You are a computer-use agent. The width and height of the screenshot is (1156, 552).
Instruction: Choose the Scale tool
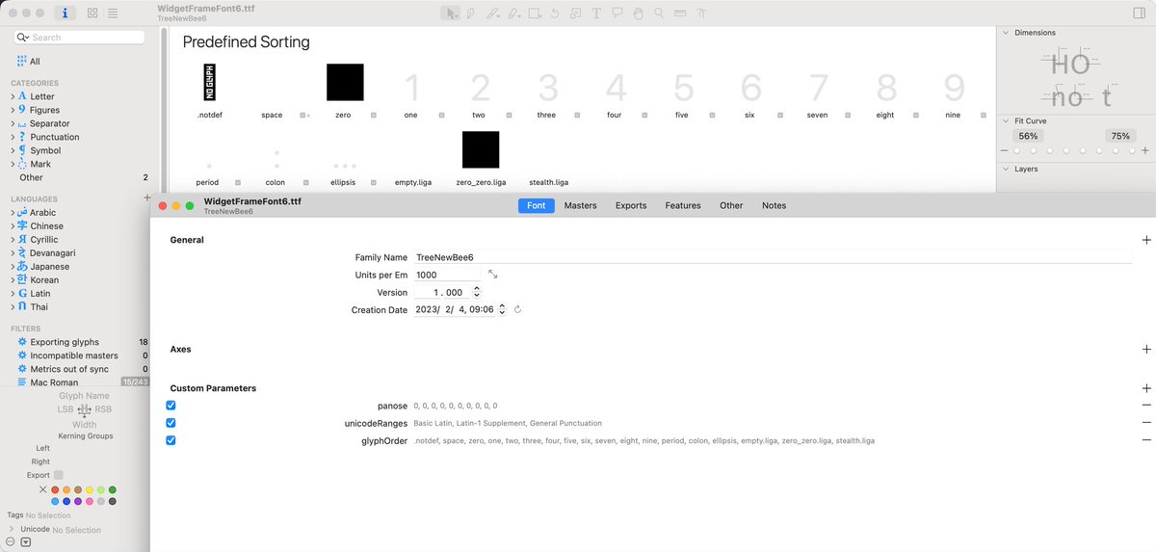point(575,13)
